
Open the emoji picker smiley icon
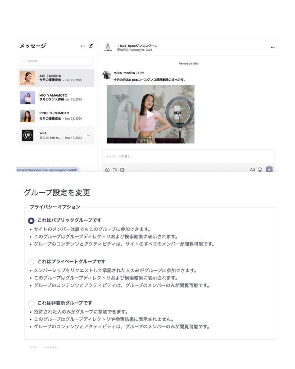[260, 170]
